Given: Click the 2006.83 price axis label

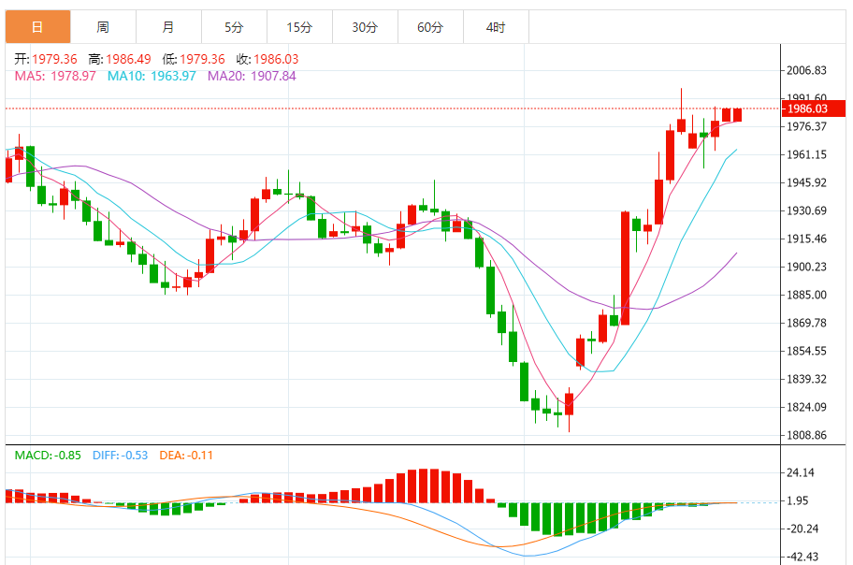Looking at the screenshot, I should [x=807, y=70].
